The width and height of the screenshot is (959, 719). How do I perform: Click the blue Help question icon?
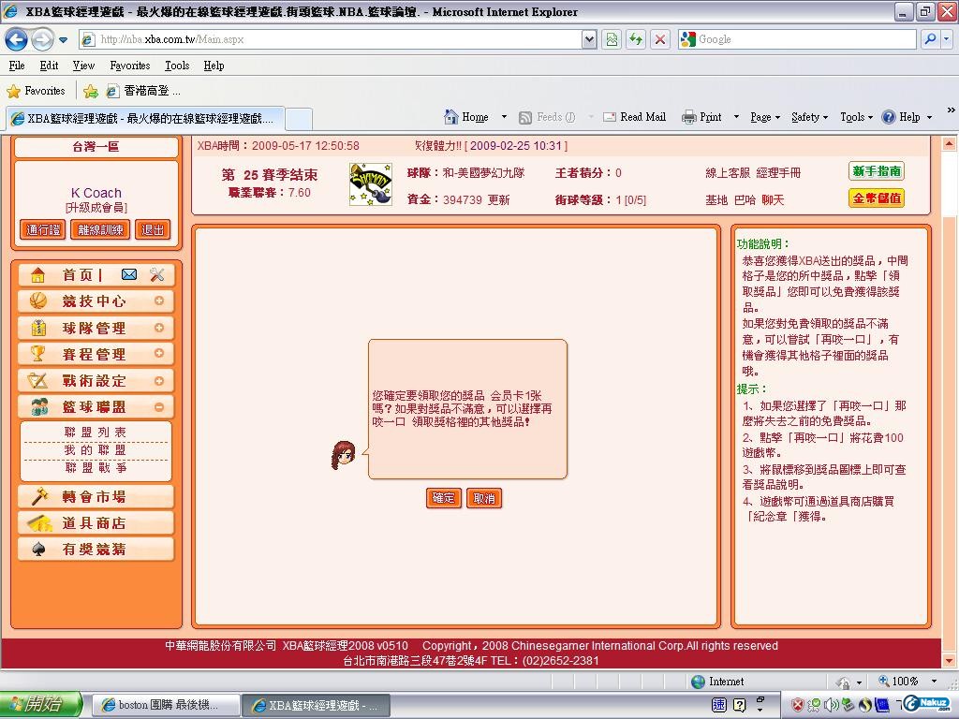click(x=889, y=117)
